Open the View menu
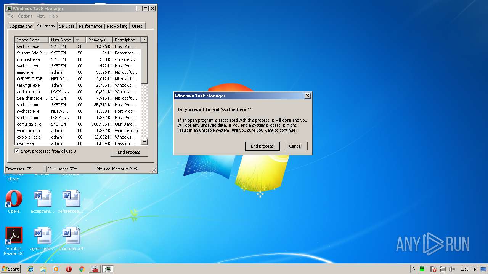 point(41,16)
